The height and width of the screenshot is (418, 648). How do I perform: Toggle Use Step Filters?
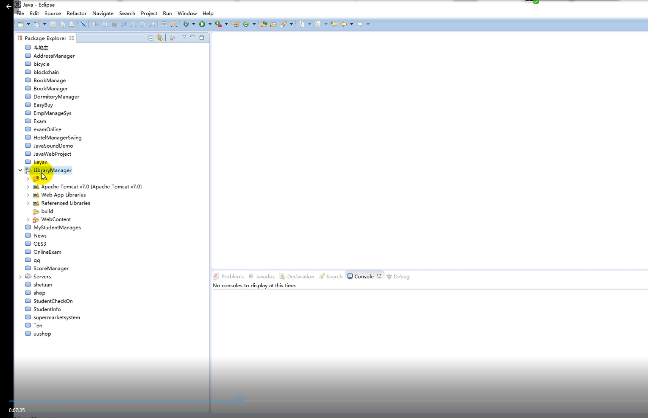174,24
